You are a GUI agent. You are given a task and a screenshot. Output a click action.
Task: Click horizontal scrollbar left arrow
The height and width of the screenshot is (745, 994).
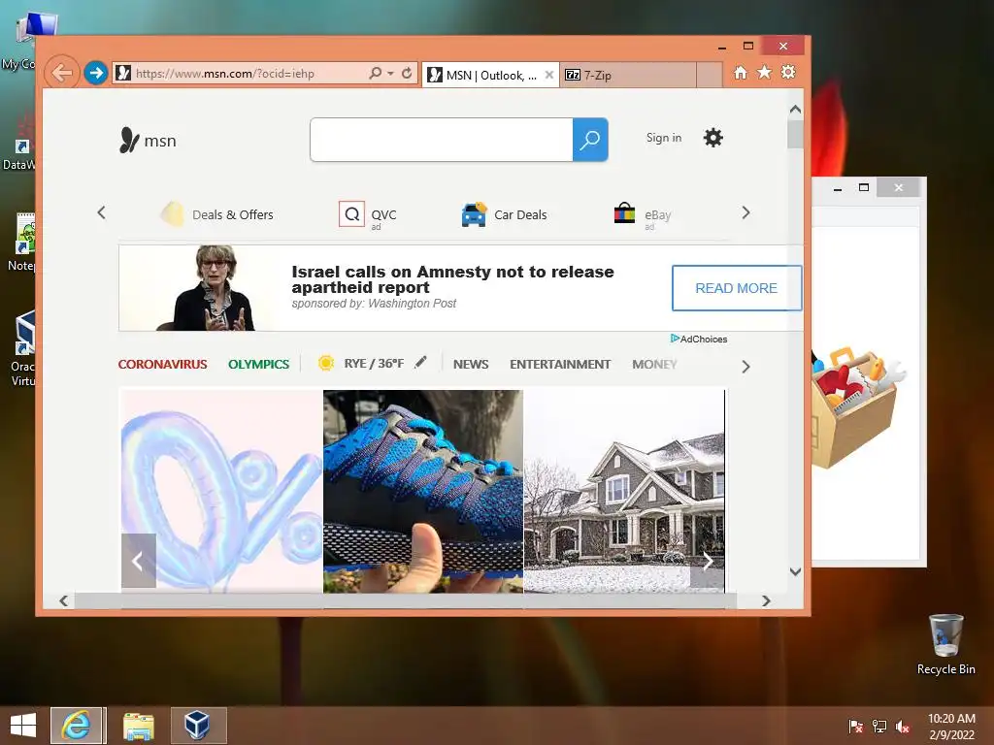point(63,600)
